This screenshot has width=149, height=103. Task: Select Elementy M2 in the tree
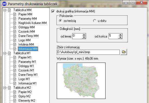pyautogui.click(x=27, y=101)
